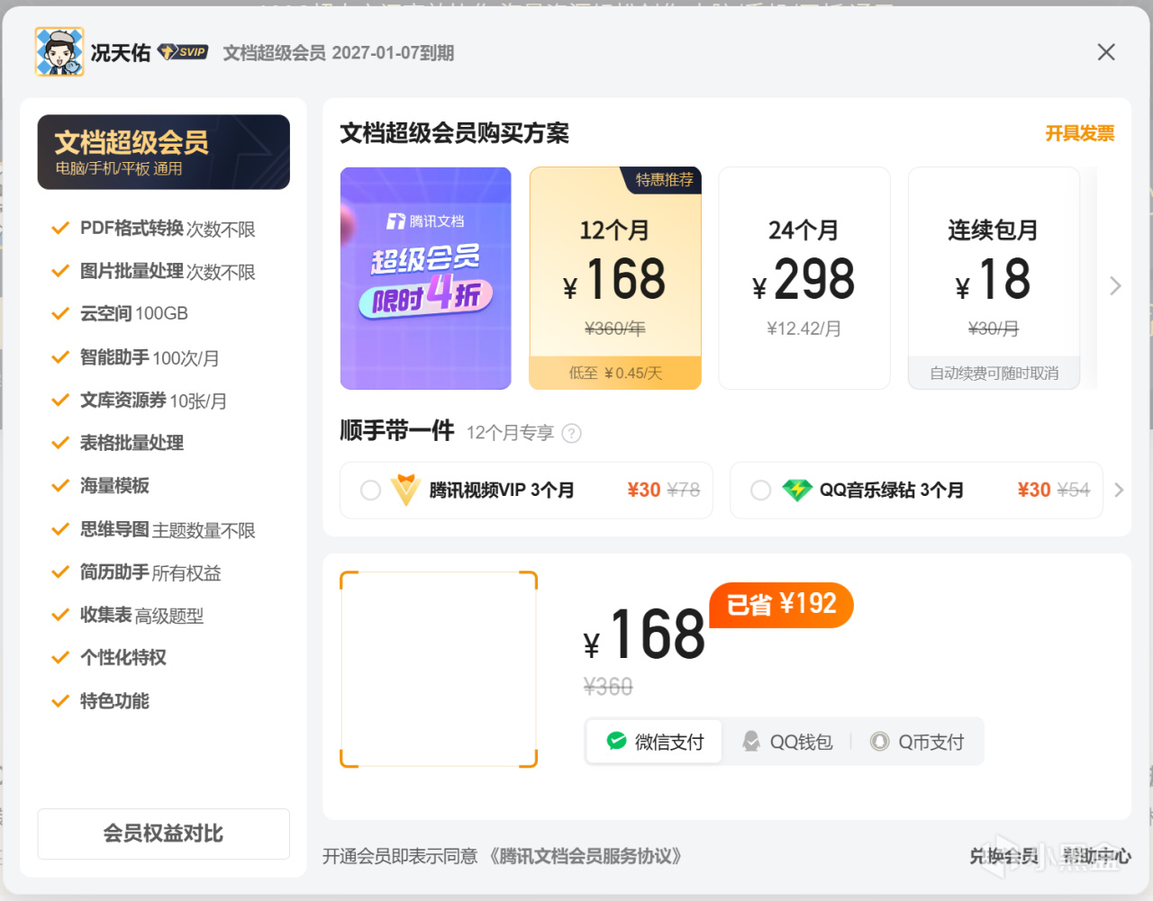This screenshot has height=901, width=1153.
Task: Click the membership expiry date text
Action: [339, 53]
